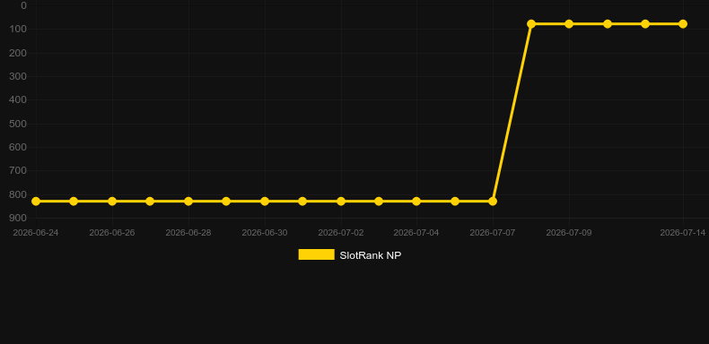This screenshot has height=344, width=709.
Task: Select the data point above 2026-06-30
Action: (x=265, y=201)
